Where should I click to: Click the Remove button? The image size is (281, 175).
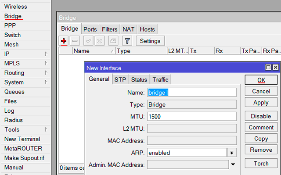(261, 150)
